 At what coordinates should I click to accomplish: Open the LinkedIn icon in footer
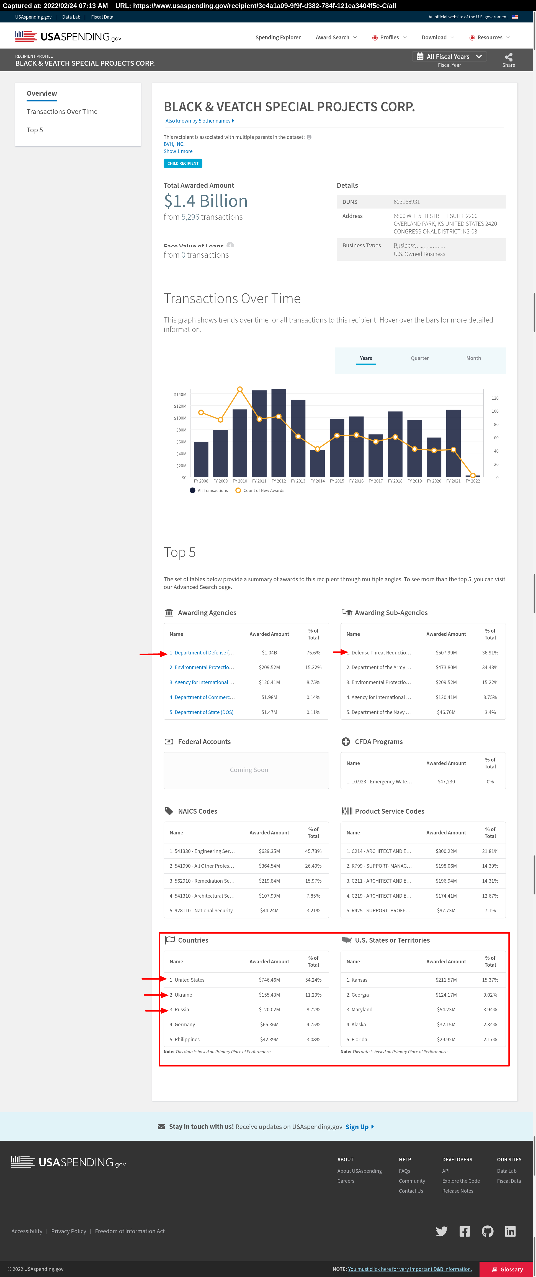[x=510, y=1231]
